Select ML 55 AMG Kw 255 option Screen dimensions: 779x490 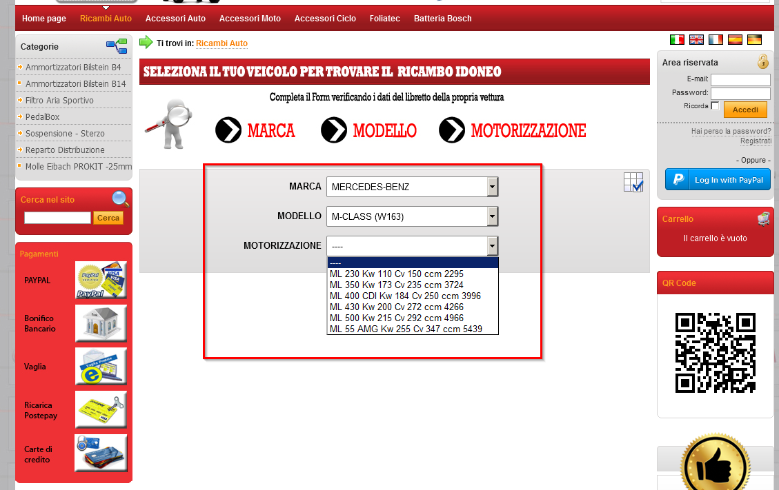tap(413, 329)
